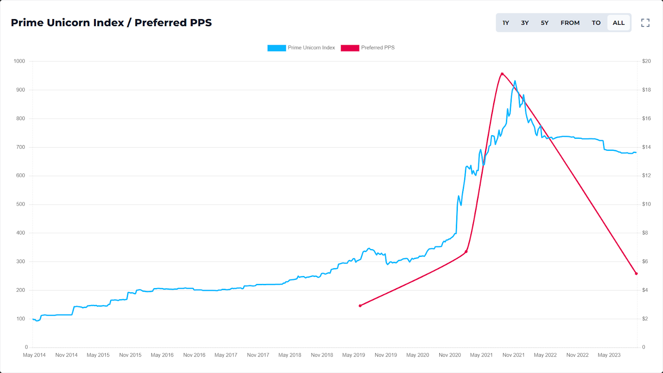
Task: Click the May 2014 x-axis label
Action: click(x=34, y=355)
